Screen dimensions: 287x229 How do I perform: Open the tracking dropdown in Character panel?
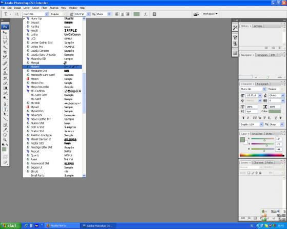[282, 100]
